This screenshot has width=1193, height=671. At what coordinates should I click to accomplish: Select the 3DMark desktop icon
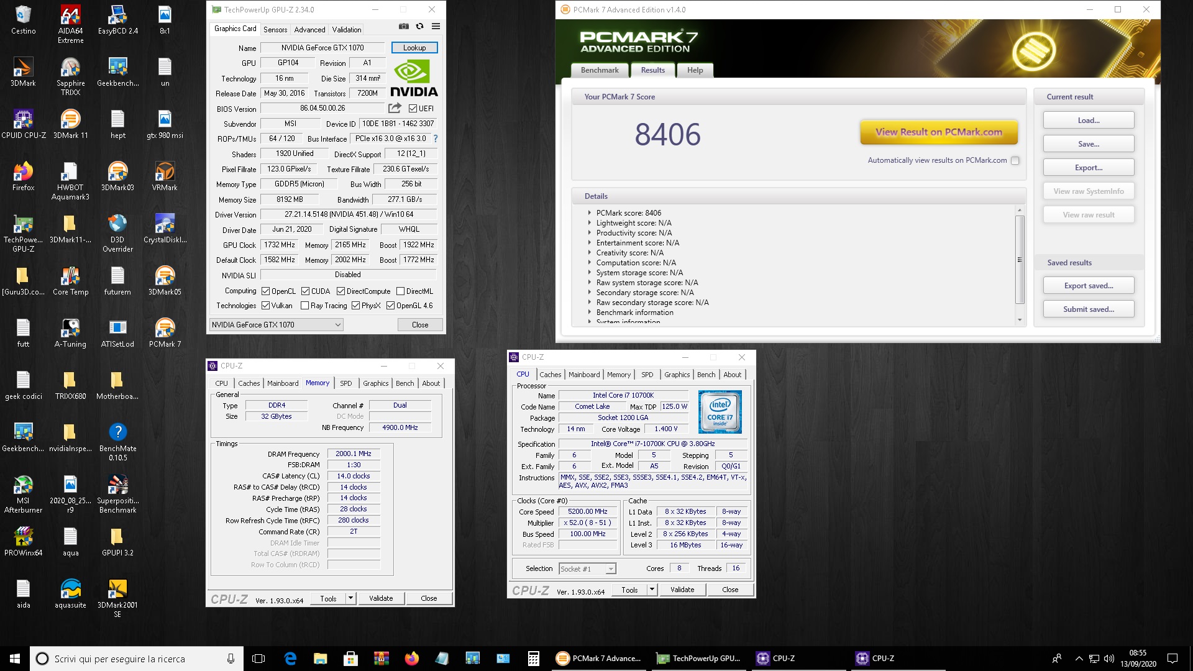pyautogui.click(x=23, y=73)
